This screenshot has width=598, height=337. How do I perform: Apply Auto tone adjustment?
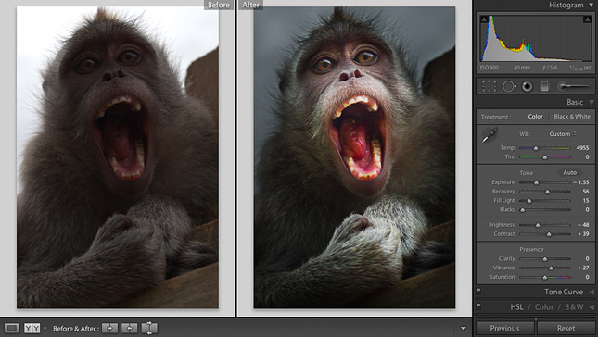[x=570, y=172]
